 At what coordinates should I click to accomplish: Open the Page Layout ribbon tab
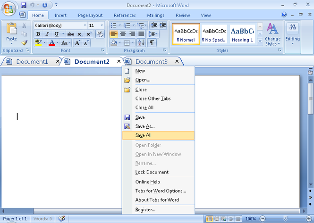click(90, 16)
